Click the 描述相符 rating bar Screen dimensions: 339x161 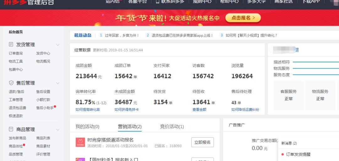click(x=316, y=62)
